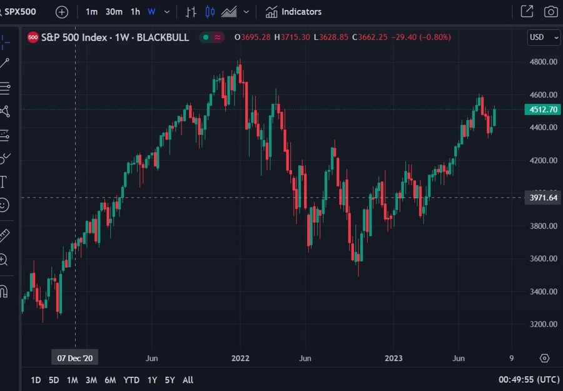The width and height of the screenshot is (563, 391).
Task: Click the pink data mode indicator
Action: [x=218, y=38]
